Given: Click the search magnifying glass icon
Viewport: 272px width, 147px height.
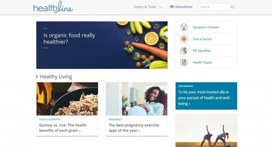Looking at the screenshot, I should (x=232, y=7).
